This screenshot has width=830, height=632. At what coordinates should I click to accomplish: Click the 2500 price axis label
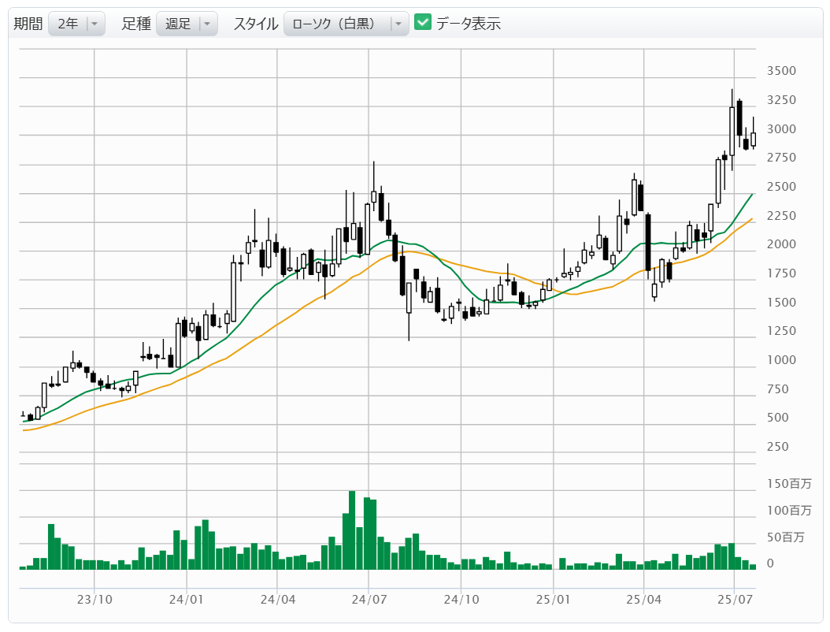point(781,187)
